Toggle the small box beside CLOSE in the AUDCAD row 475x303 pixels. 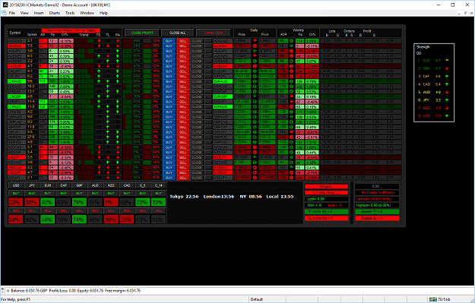tap(208, 40)
